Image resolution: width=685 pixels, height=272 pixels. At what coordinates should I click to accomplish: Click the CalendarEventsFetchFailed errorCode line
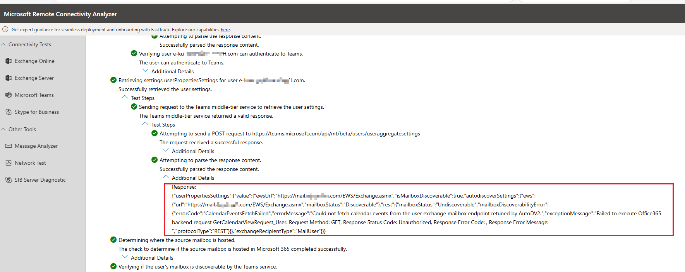(417, 213)
